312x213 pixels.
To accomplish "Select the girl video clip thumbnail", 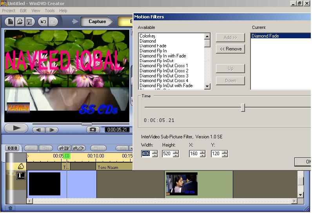I will pyautogui.click(x=181, y=184).
